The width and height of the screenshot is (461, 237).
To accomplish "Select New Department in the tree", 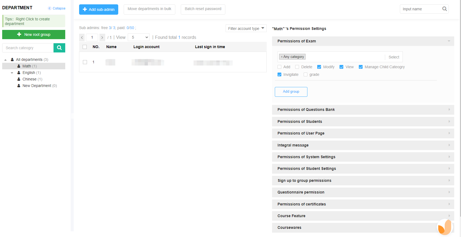I will [37, 86].
